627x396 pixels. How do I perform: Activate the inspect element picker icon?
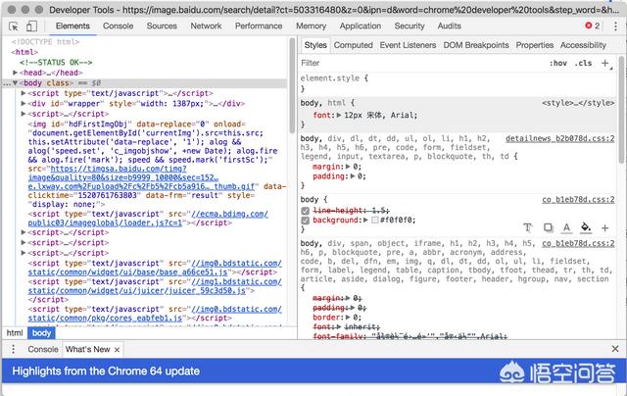click(x=13, y=26)
